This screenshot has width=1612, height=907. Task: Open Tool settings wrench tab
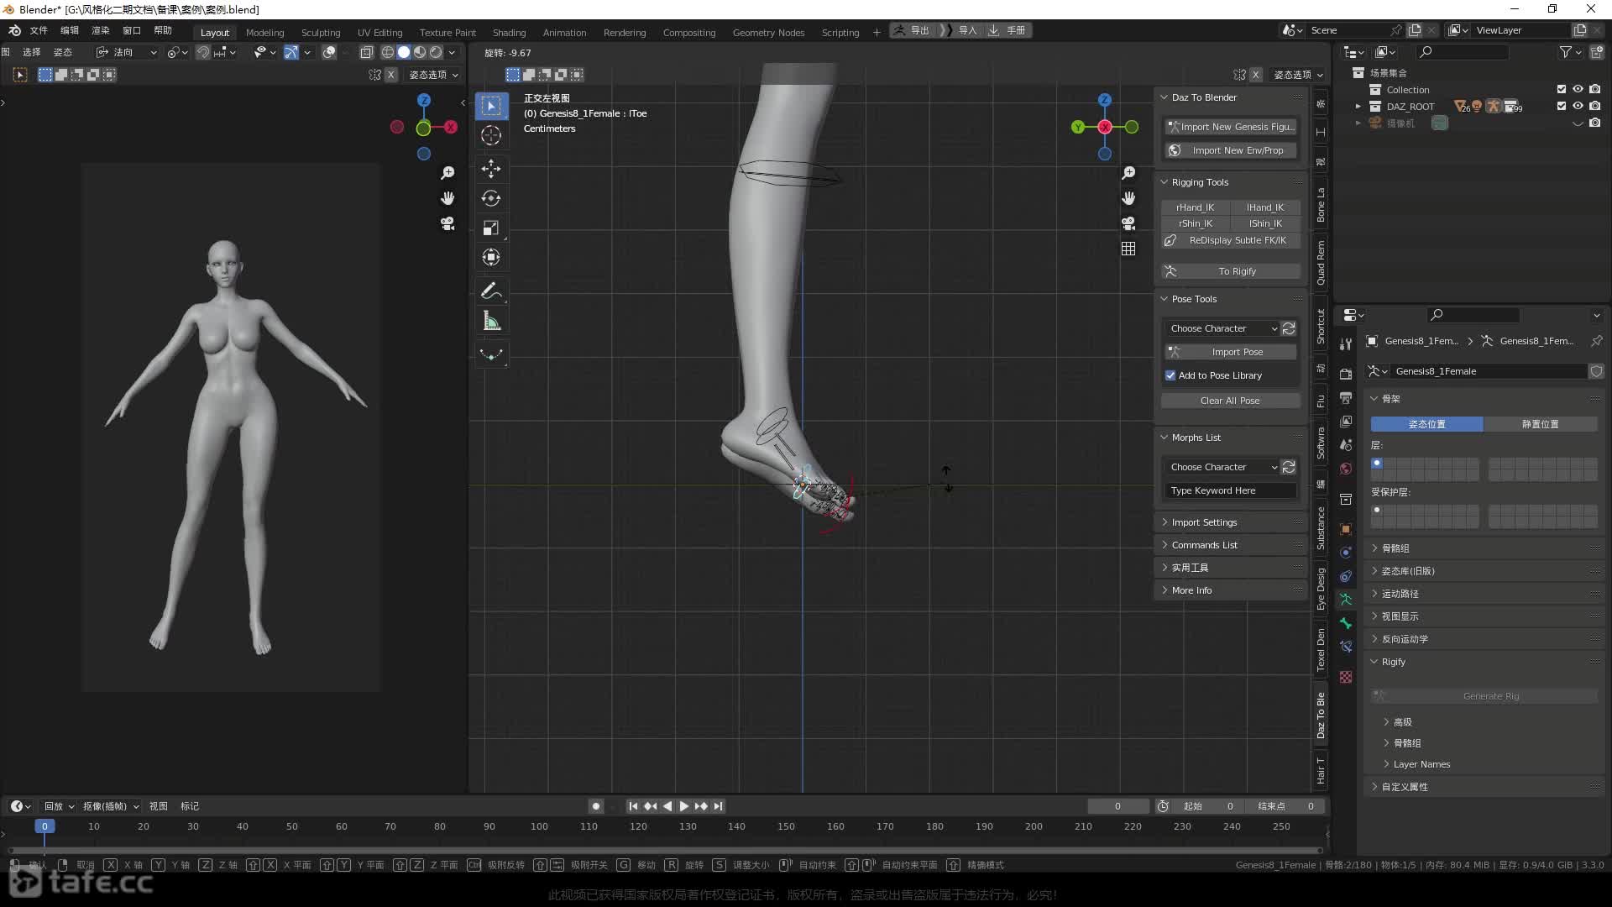1346,343
